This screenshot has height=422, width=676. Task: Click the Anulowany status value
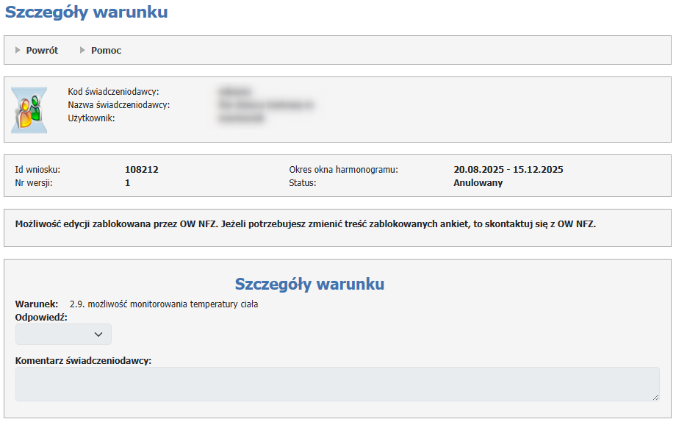point(478,183)
